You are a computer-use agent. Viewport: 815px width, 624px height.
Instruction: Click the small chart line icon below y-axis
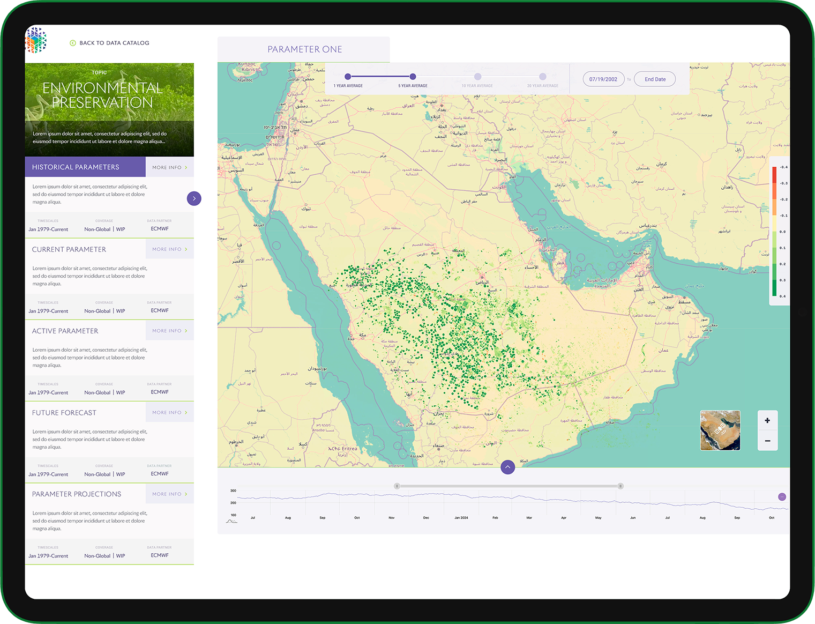231,521
